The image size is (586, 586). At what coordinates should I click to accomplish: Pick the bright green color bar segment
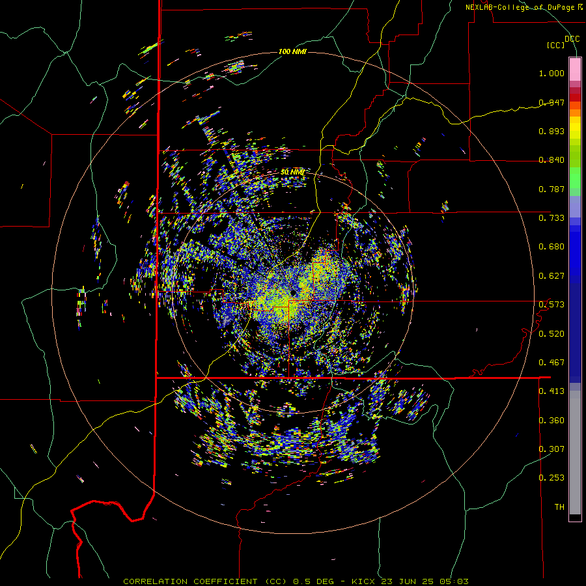tap(575, 178)
